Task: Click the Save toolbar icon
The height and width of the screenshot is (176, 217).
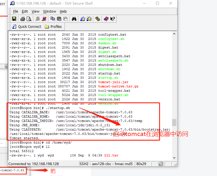Action: [x=14, y=19]
